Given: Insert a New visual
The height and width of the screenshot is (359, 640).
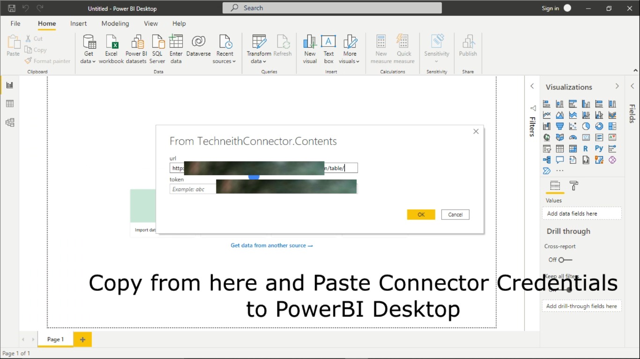Looking at the screenshot, I should point(310,49).
